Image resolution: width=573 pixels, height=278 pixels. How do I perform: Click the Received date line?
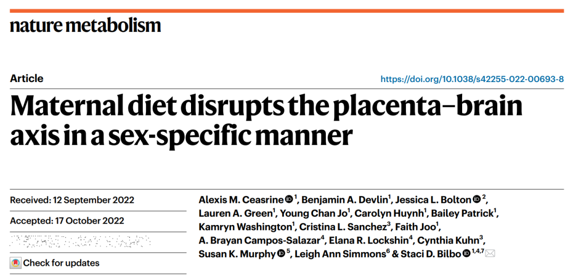72,200
